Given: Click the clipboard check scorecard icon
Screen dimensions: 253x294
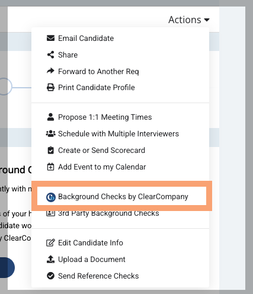Looking at the screenshot, I should [50, 150].
